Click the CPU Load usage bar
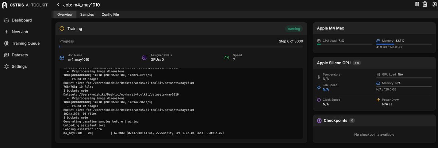Image resolution: width=438 pixels, height=148 pixels. click(x=345, y=44)
